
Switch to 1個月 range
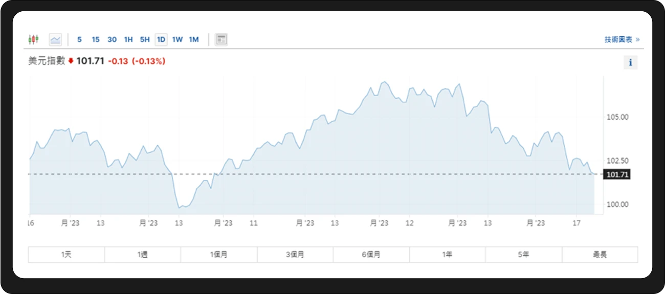tap(219, 254)
